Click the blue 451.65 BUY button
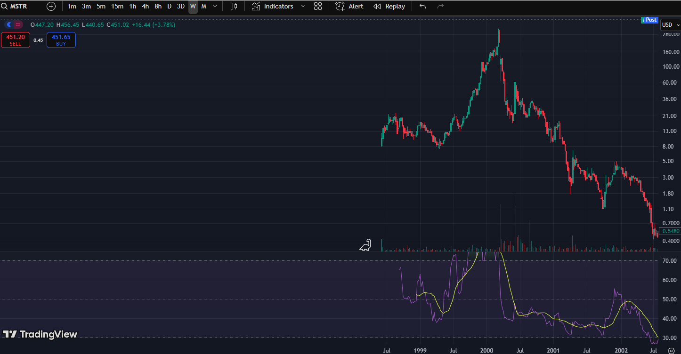Image resolution: width=681 pixels, height=354 pixels. (61, 40)
